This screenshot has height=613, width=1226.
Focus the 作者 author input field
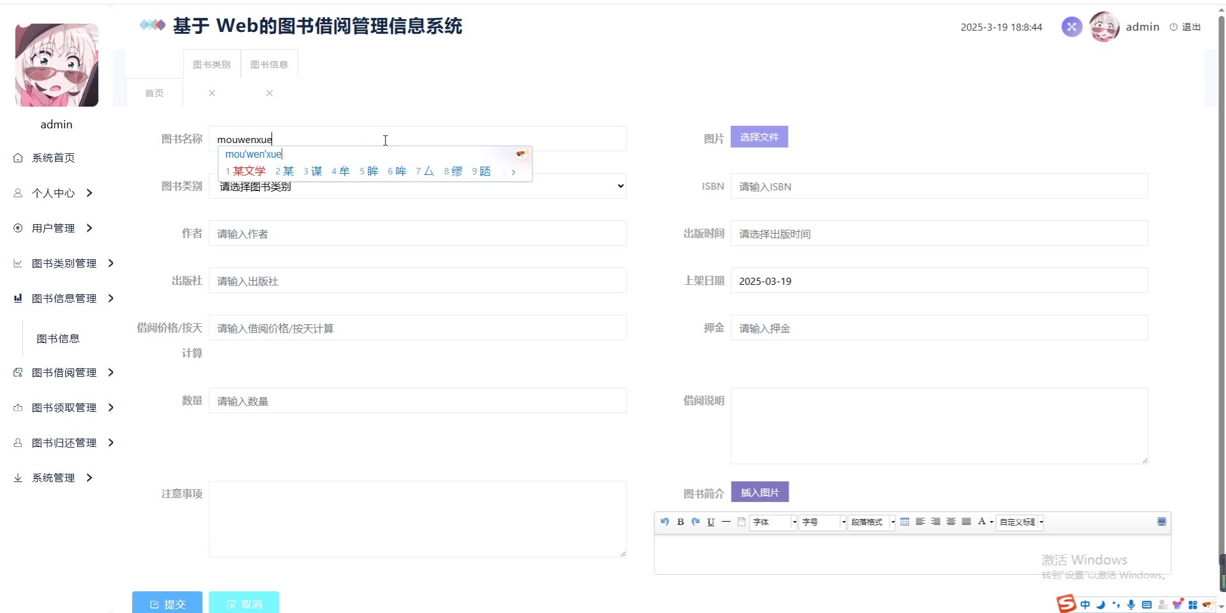pos(418,233)
